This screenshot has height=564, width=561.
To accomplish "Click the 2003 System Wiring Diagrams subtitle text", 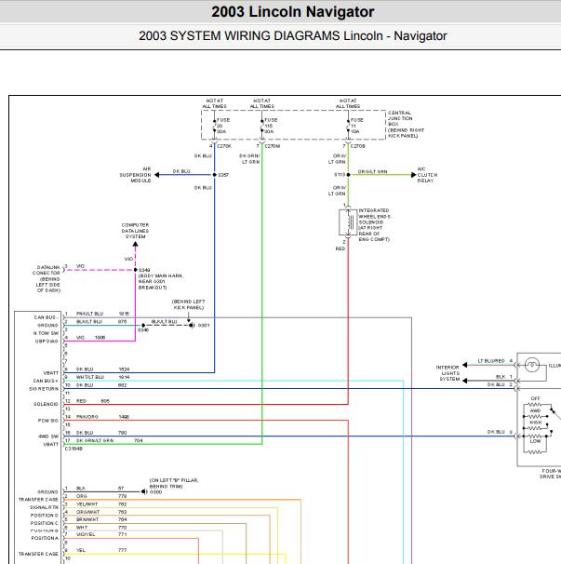I will [x=293, y=36].
